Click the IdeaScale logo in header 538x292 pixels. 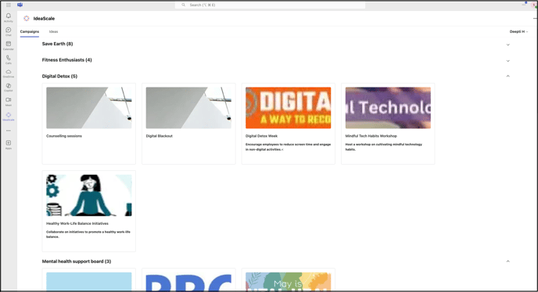27,19
